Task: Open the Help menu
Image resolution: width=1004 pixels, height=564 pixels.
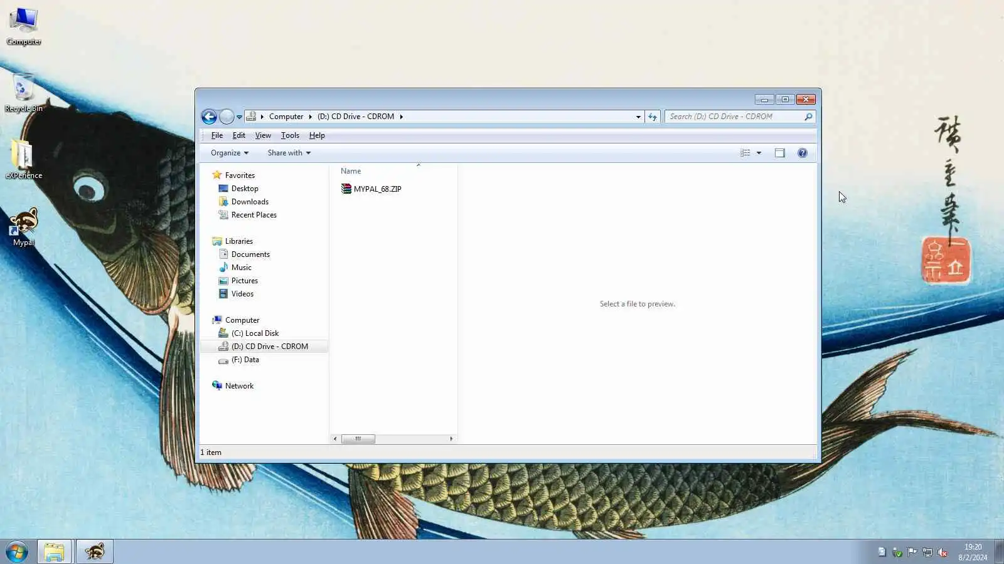Action: (x=317, y=135)
